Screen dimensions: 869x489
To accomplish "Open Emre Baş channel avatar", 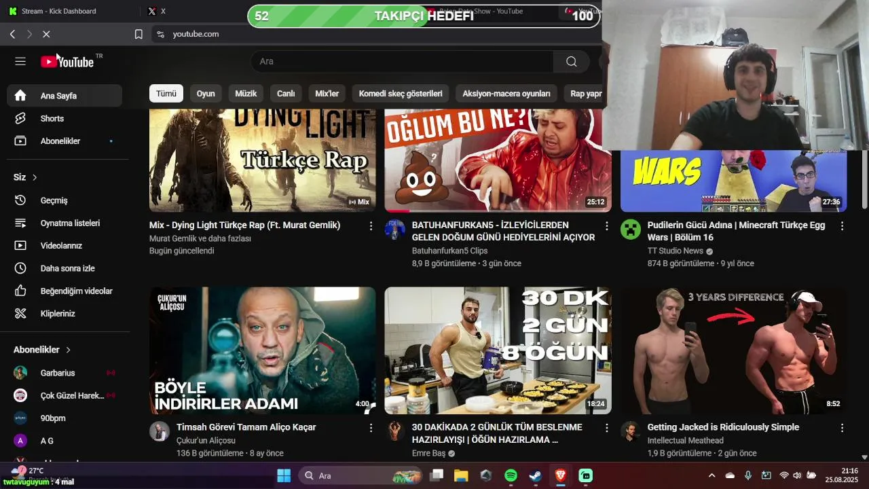I will (x=394, y=431).
